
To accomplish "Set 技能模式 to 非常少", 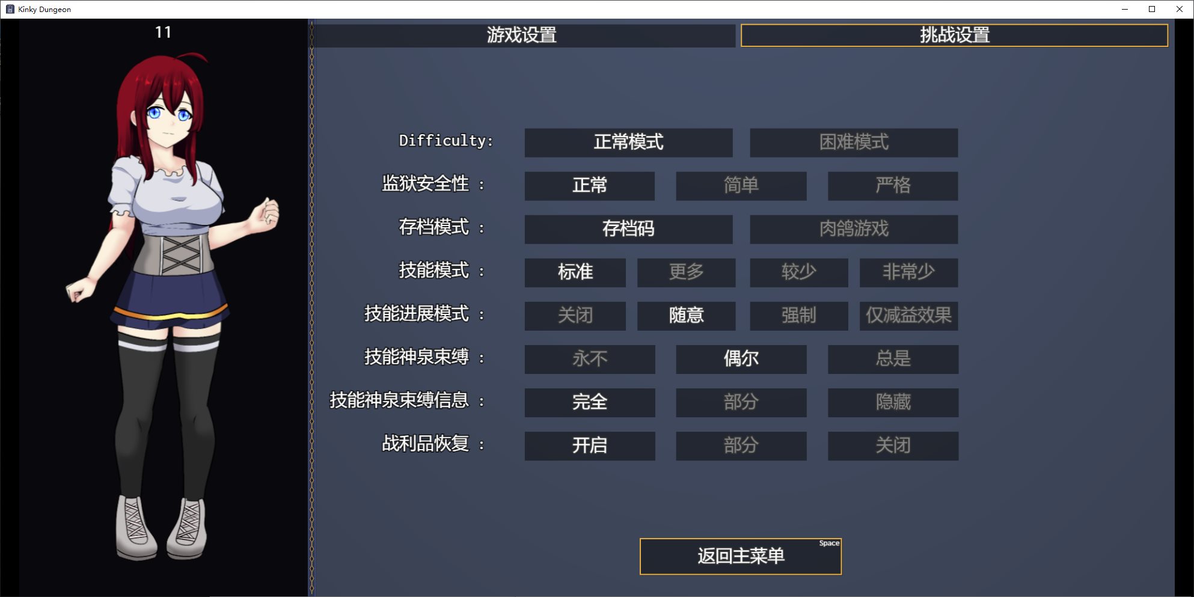I will (908, 272).
